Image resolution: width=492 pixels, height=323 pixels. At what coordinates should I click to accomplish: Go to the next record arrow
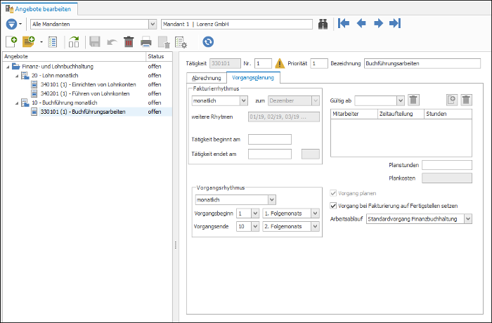378,23
